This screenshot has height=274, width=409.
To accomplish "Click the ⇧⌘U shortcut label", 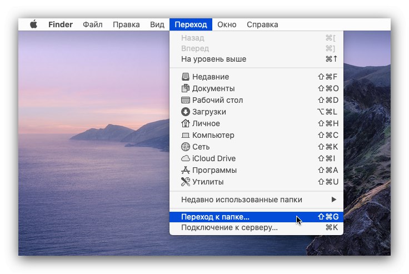I will (328, 182).
